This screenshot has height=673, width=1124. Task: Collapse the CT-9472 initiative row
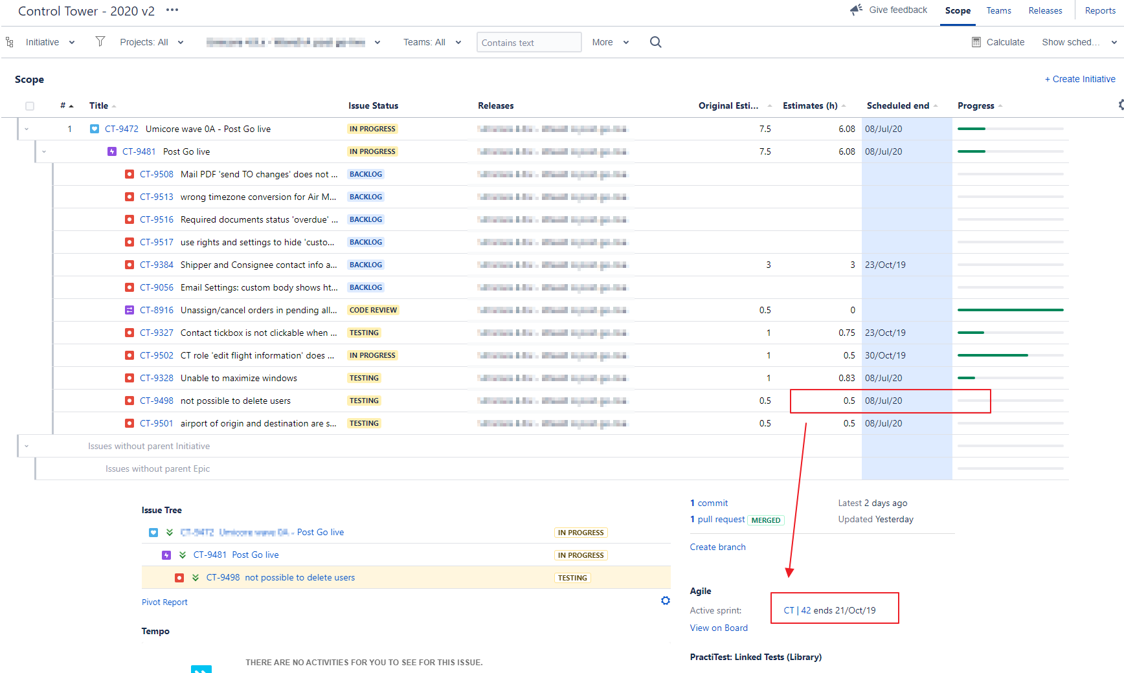27,129
